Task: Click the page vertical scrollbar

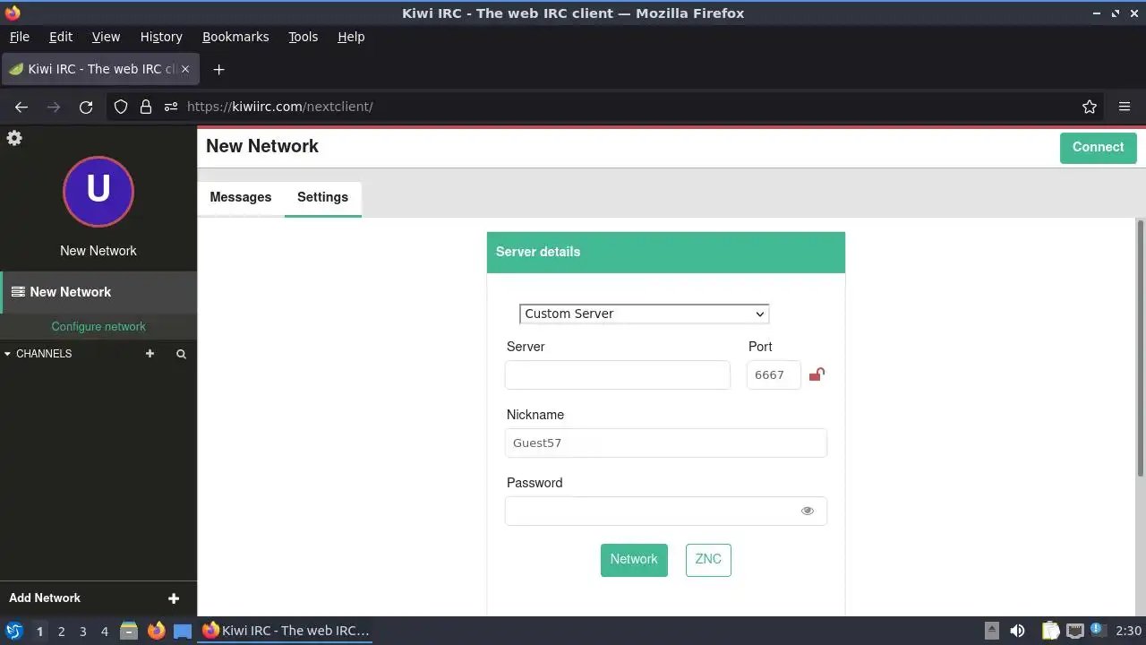Action: [x=1141, y=348]
